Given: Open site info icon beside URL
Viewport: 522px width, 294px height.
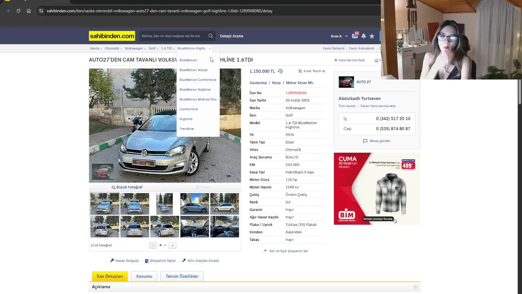Looking at the screenshot, I should pos(41,11).
